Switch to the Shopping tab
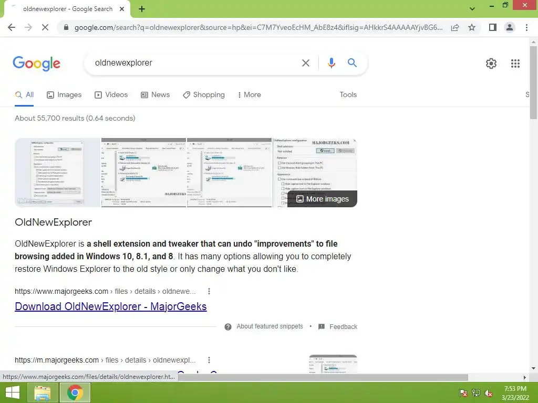The height and width of the screenshot is (403, 538). click(204, 95)
